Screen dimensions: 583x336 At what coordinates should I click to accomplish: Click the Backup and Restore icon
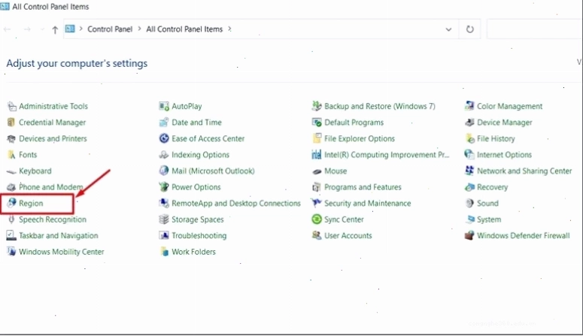pyautogui.click(x=317, y=106)
